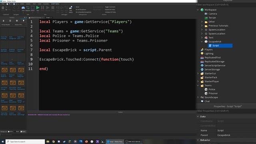This screenshot has height=144, width=256.
Task: Open the Toolbox recent clock tab icon
Action: click(x=17, y=21)
